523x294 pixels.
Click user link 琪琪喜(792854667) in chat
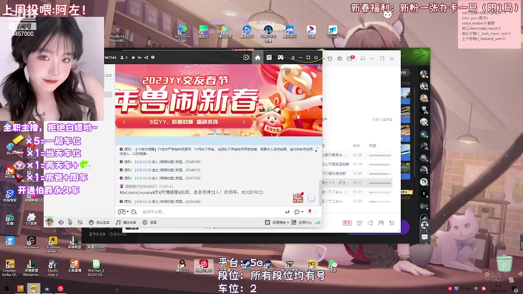pos(141,187)
